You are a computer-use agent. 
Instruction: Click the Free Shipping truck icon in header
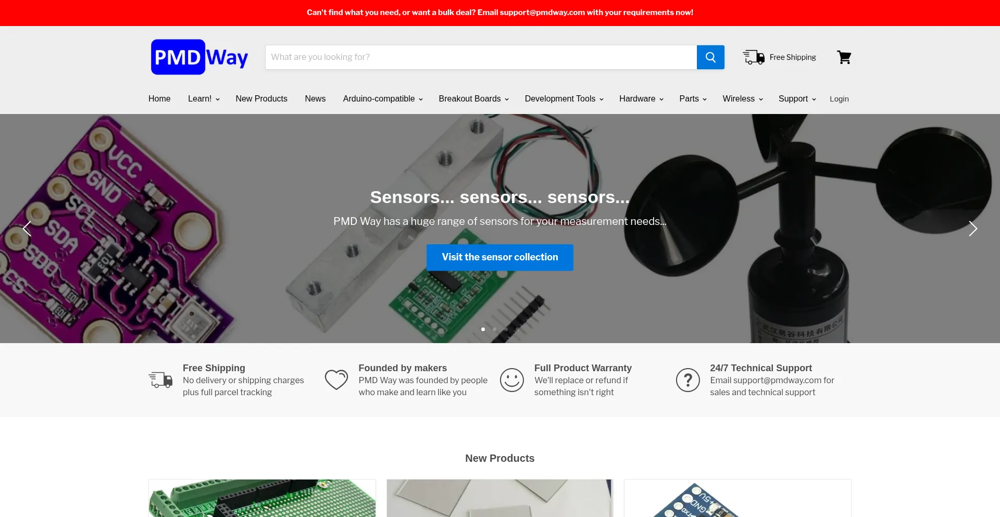[x=753, y=57]
